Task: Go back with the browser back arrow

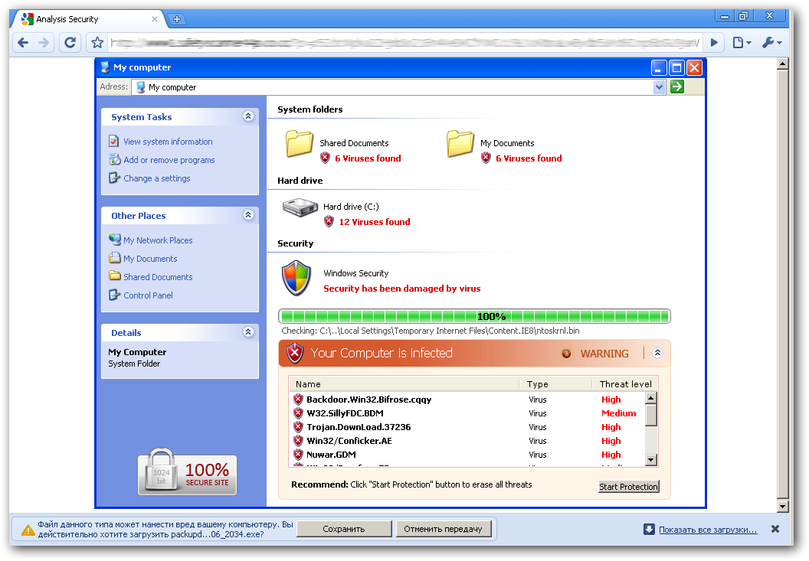Action: 23,42
